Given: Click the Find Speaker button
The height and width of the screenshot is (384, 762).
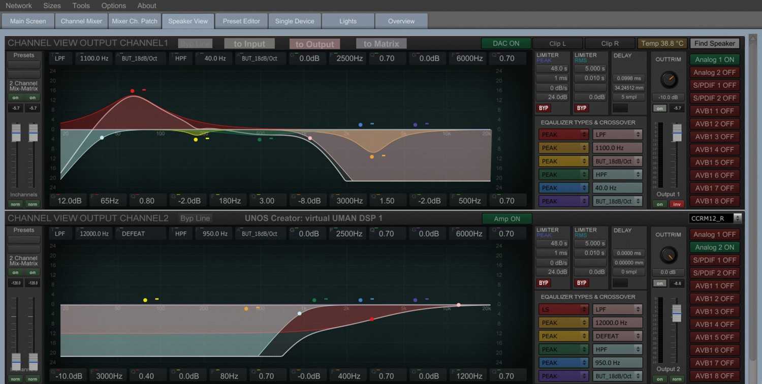Looking at the screenshot, I should coord(715,44).
